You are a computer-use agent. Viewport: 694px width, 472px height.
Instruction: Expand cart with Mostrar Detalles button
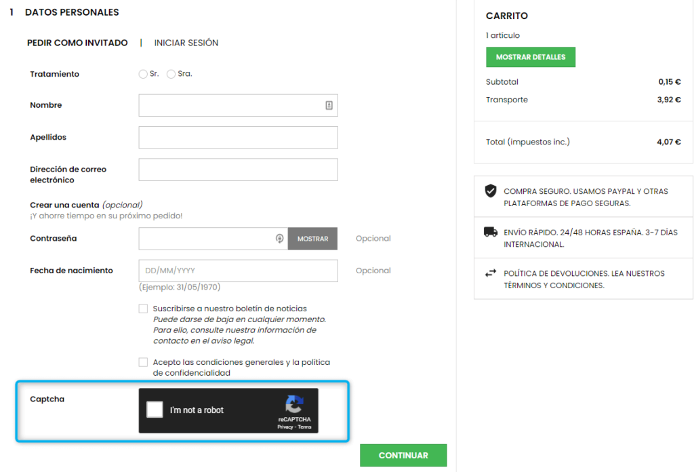pos(531,57)
